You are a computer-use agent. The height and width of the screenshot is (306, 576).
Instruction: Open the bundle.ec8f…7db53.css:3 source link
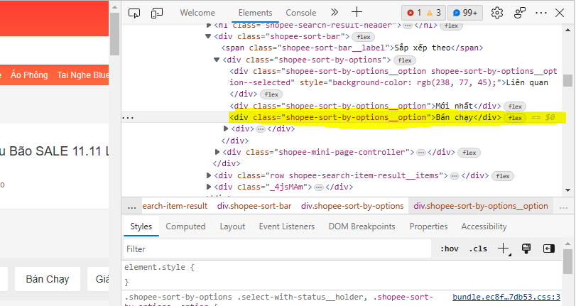pyautogui.click(x=506, y=297)
